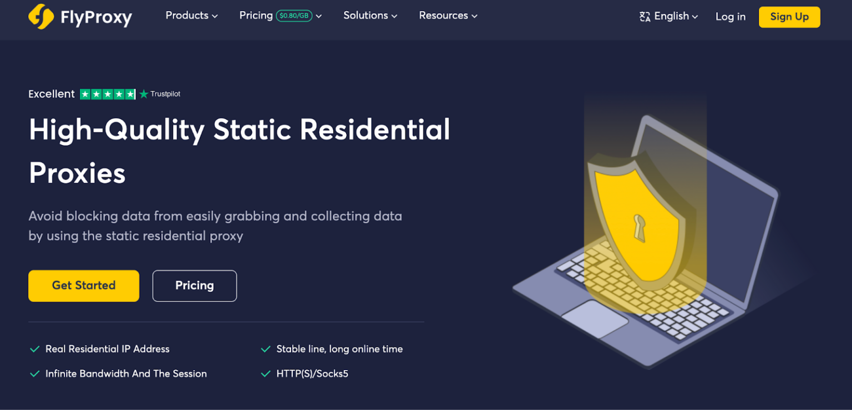This screenshot has width=852, height=410.
Task: Click the checkmark beside Stable line feature
Action: pos(265,349)
